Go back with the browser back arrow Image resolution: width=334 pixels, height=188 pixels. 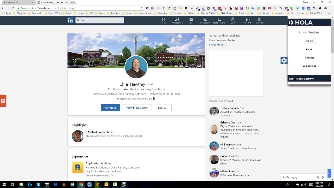point(3,8)
